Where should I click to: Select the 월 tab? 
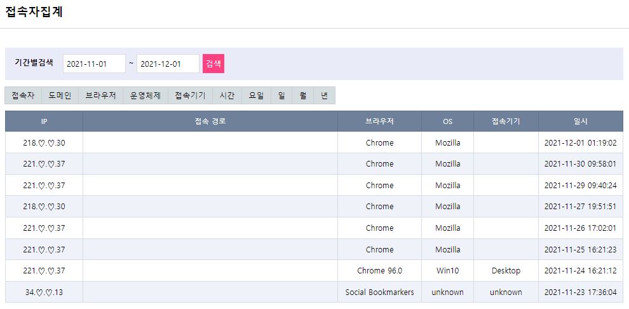tap(303, 95)
